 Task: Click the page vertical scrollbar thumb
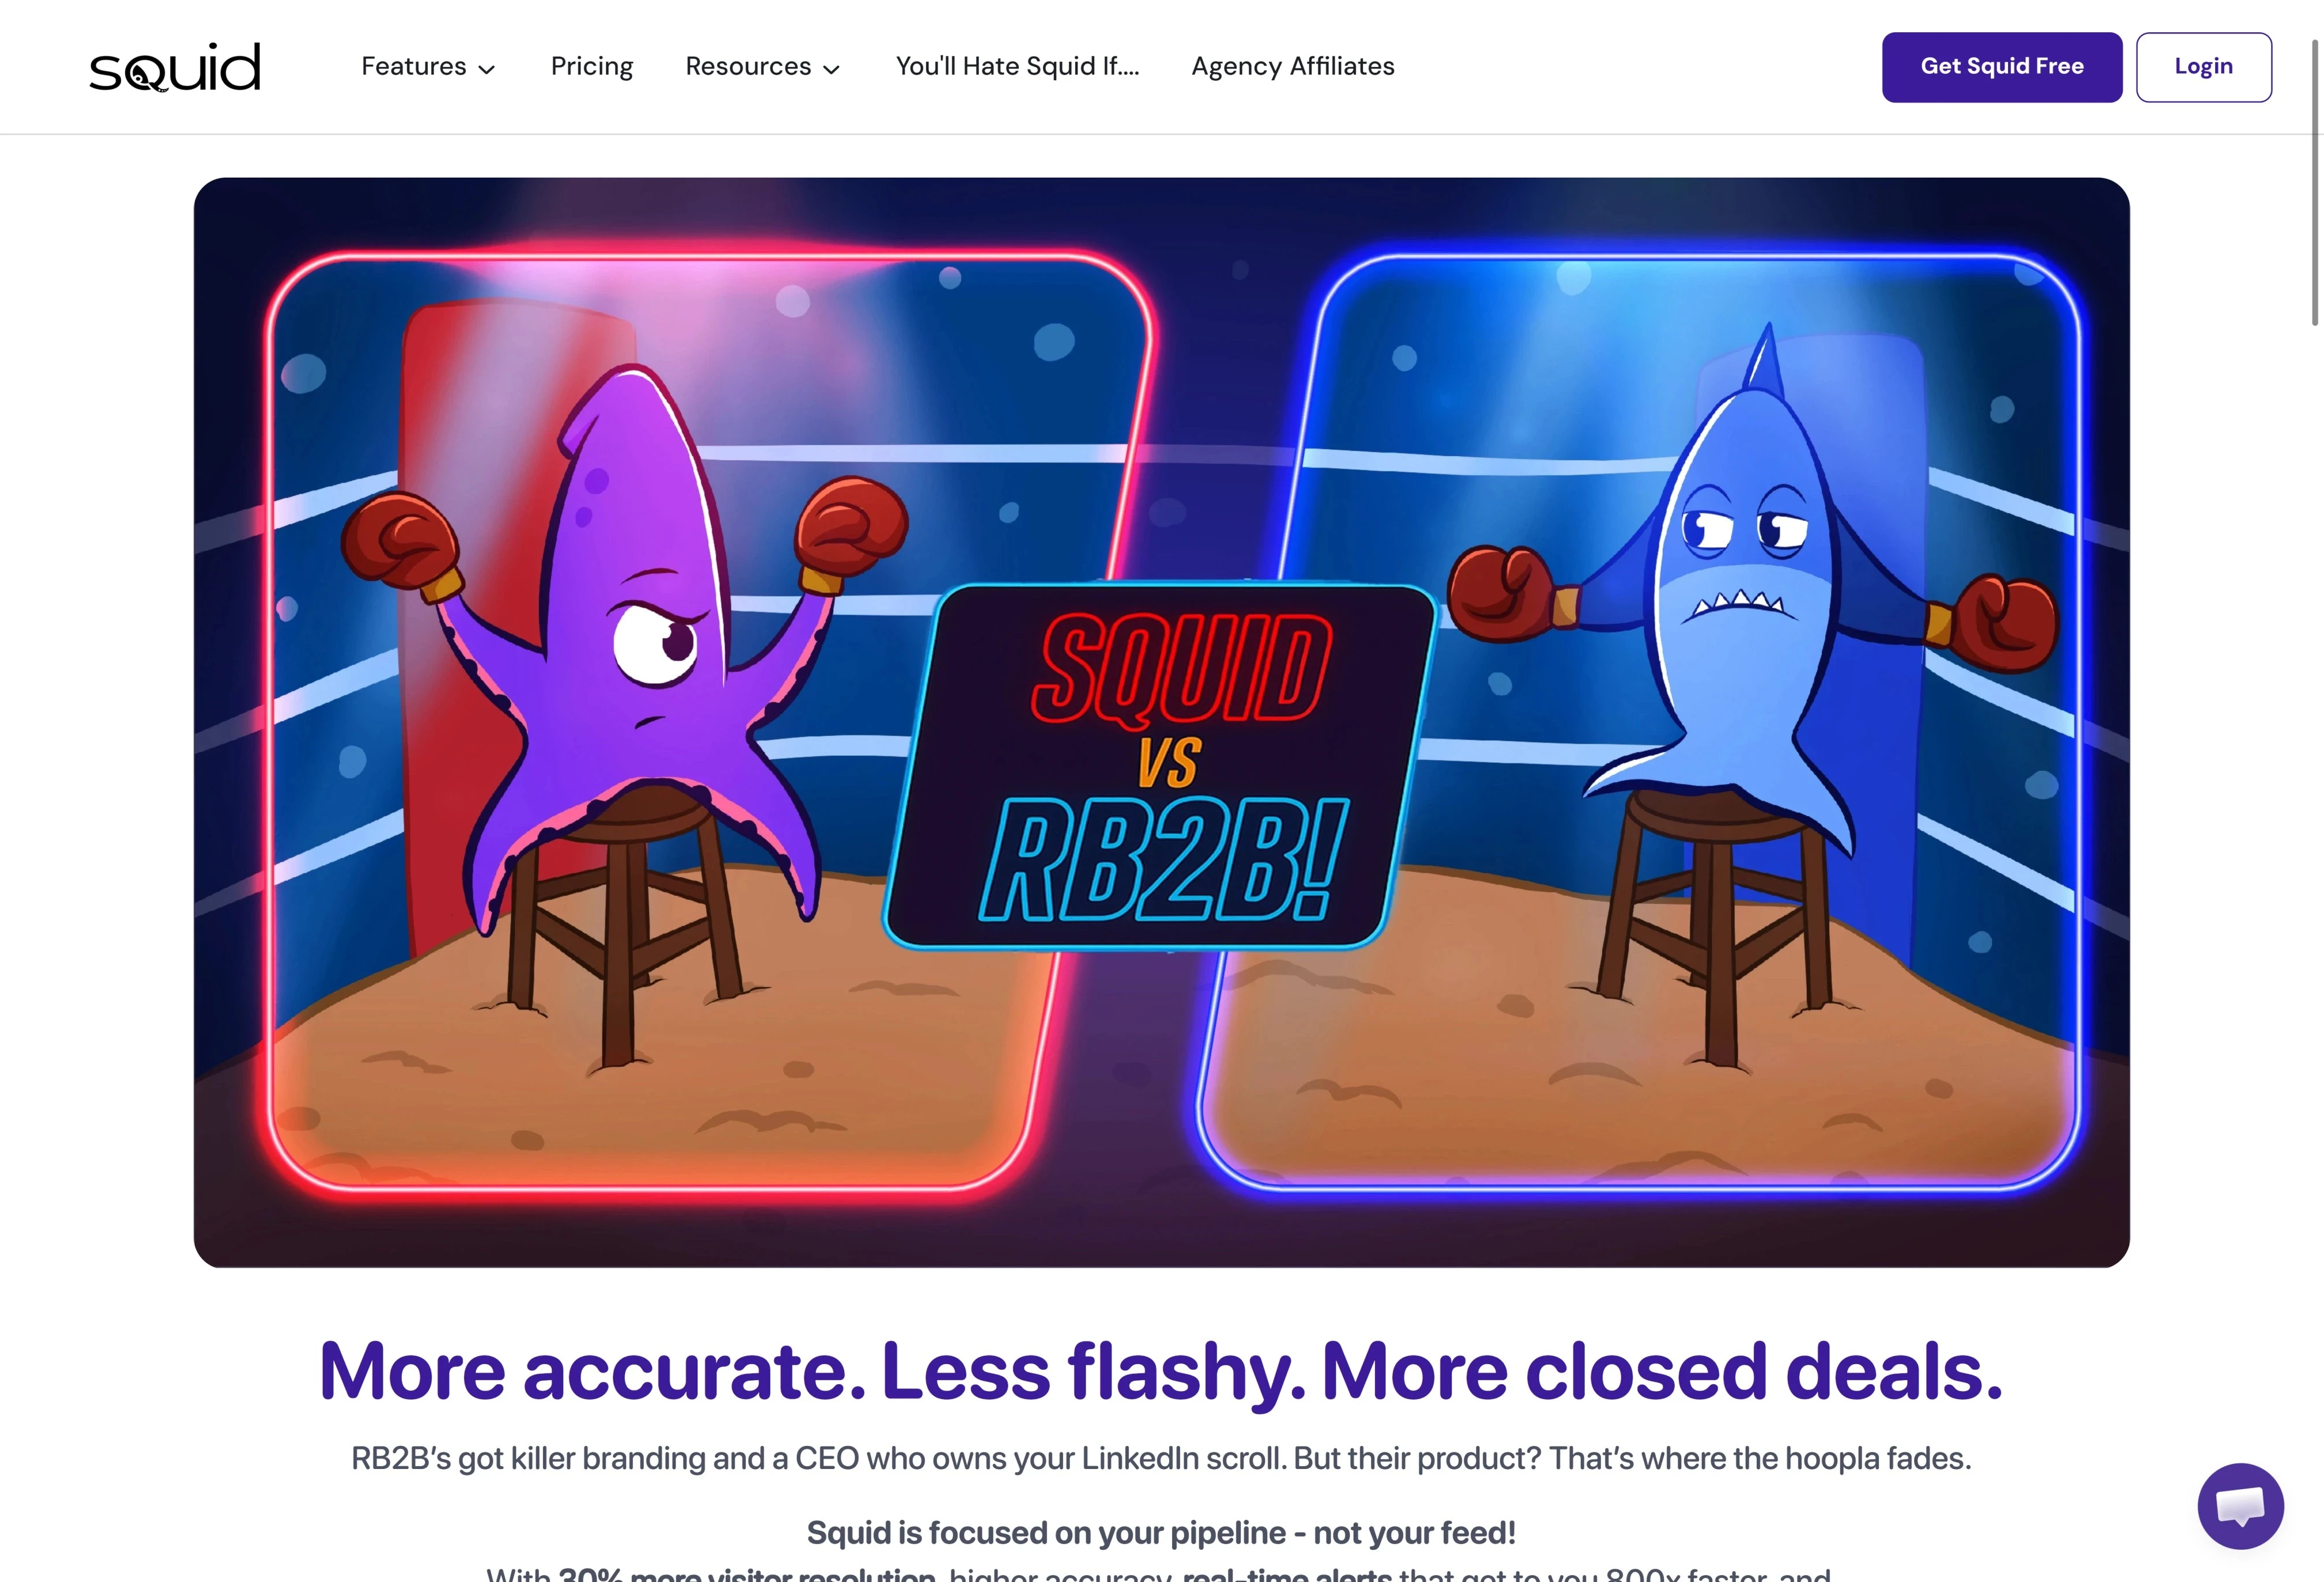point(2314,182)
